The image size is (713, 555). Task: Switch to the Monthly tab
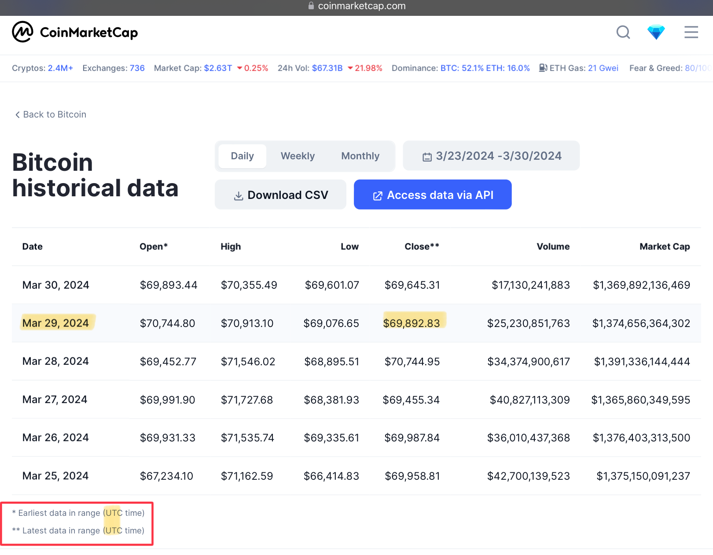pos(360,156)
